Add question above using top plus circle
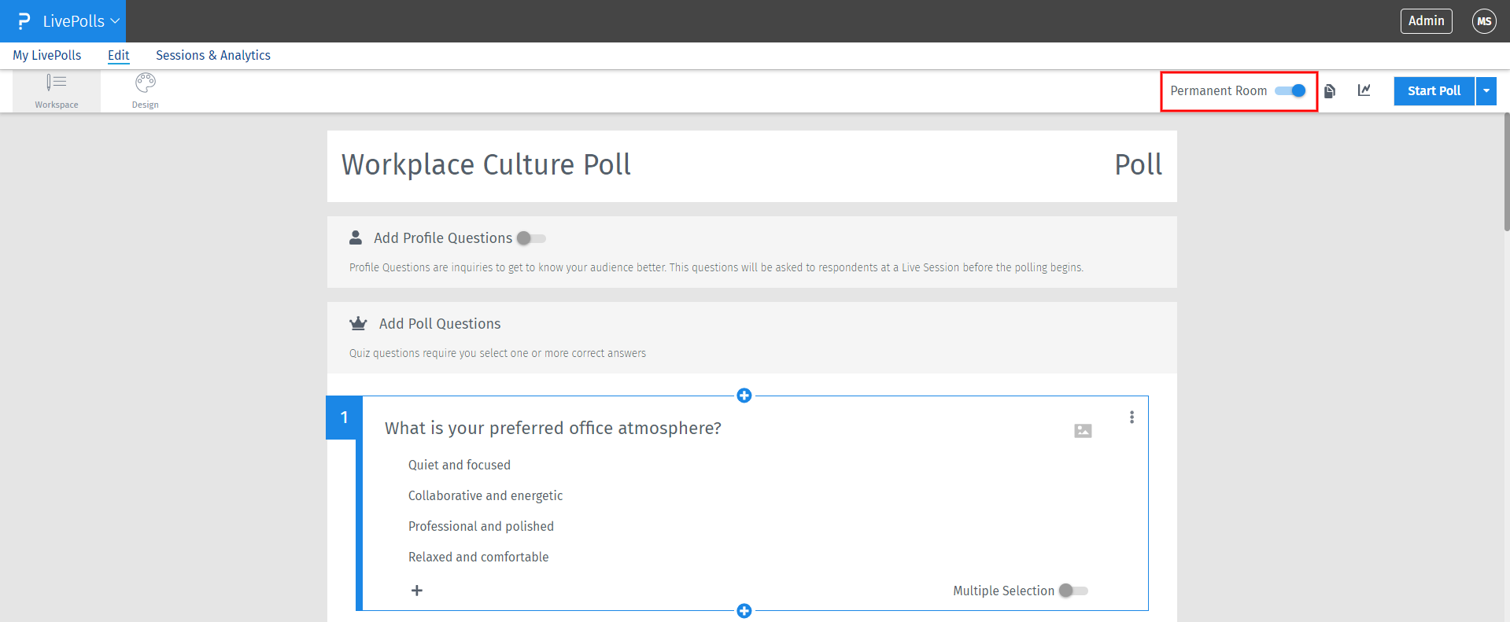 click(x=744, y=396)
